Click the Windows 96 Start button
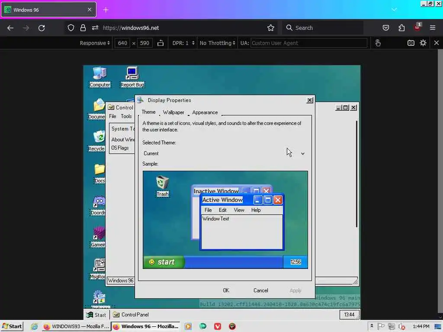The width and height of the screenshot is (443, 332). click(96, 315)
